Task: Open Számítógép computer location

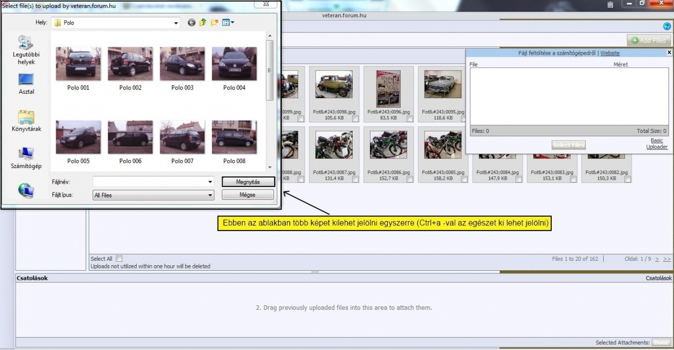Action: [x=26, y=158]
